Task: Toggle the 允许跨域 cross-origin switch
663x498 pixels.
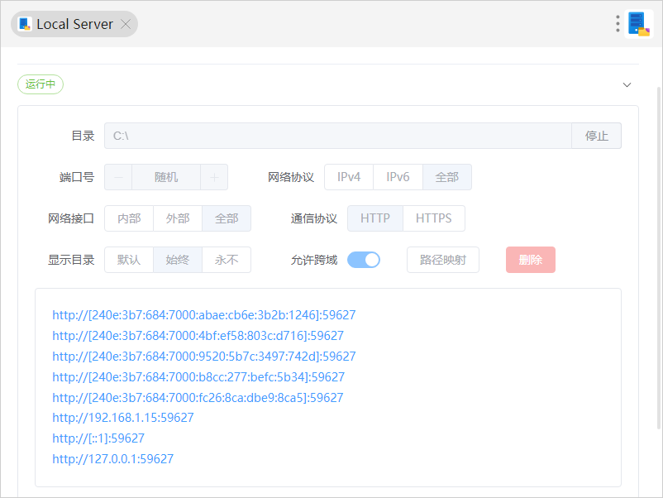Action: [363, 259]
